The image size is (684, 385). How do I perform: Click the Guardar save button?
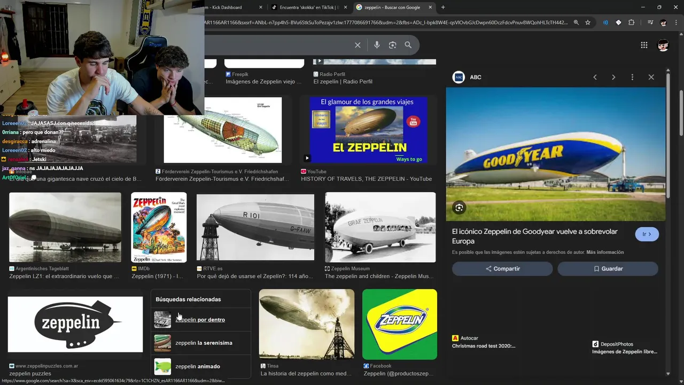[x=608, y=268]
